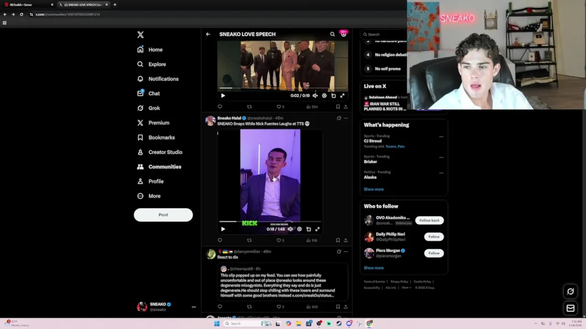Screen dimensions: 586x329
Task: Open Notifications in the sidebar
Action: coord(158,79)
